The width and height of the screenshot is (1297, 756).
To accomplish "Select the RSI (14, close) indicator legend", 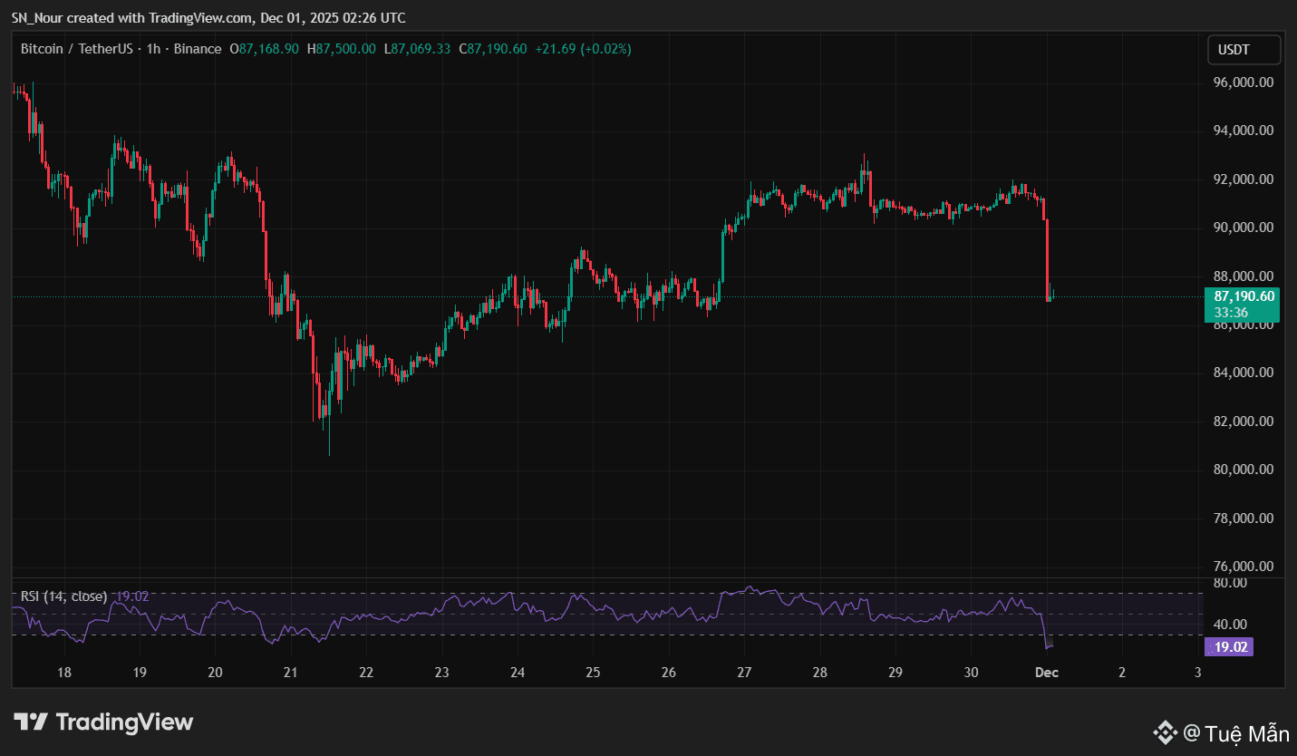I will coord(63,596).
